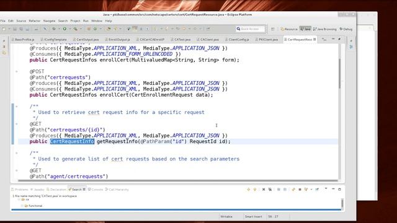Maximize the editor area
The image size is (397, 223).
[339, 39]
